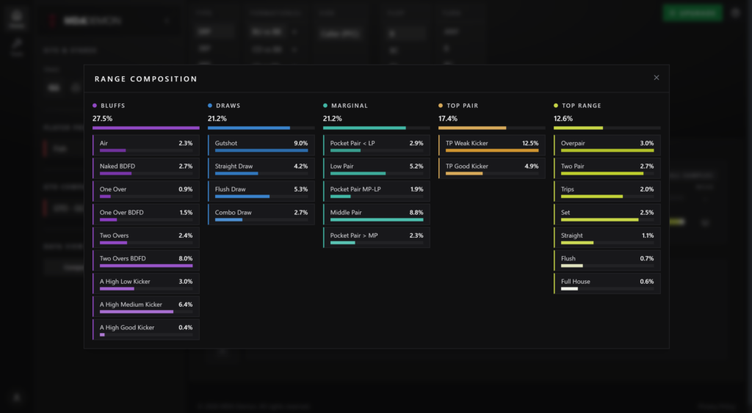Click the Overpair row
The image size is (752, 413).
click(607, 145)
